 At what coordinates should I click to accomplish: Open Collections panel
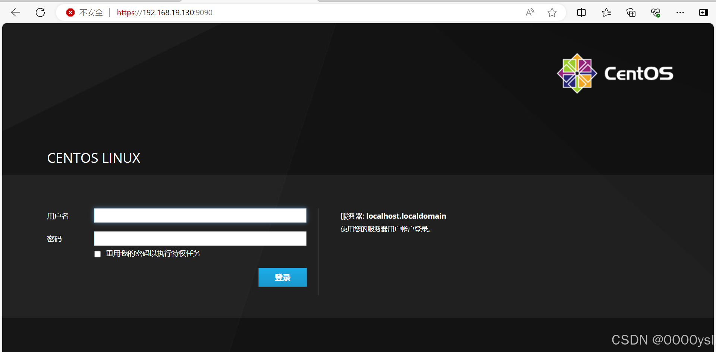[x=631, y=12]
